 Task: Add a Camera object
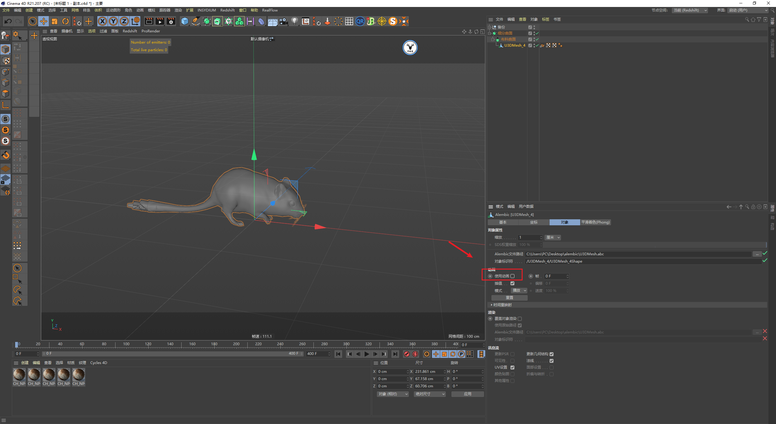(283, 21)
